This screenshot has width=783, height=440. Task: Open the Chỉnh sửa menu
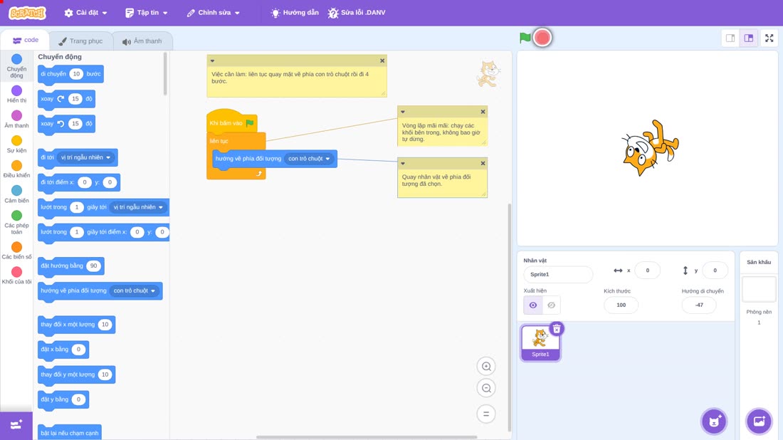[214, 13]
